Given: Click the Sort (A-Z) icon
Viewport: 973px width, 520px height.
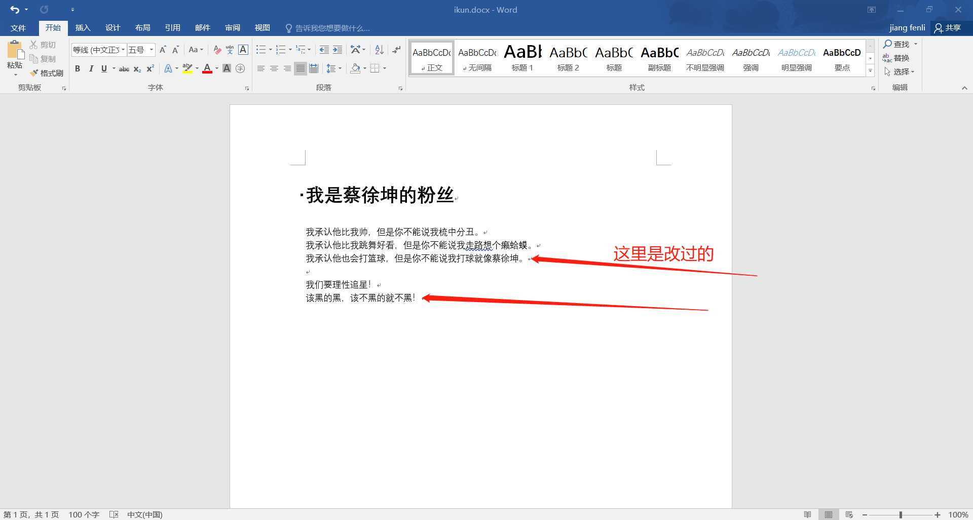Looking at the screenshot, I should (379, 50).
